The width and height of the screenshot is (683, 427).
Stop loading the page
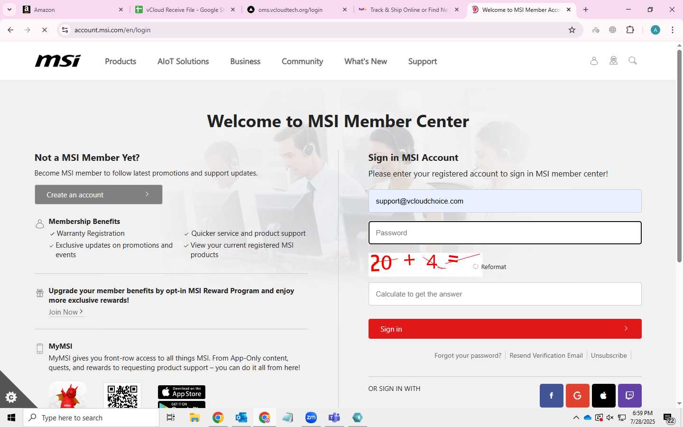pos(44,30)
